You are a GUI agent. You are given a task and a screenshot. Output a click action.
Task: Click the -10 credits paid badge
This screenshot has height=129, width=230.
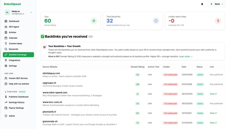point(170,94)
